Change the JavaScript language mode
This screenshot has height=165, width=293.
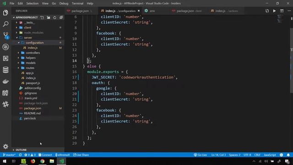270,155
